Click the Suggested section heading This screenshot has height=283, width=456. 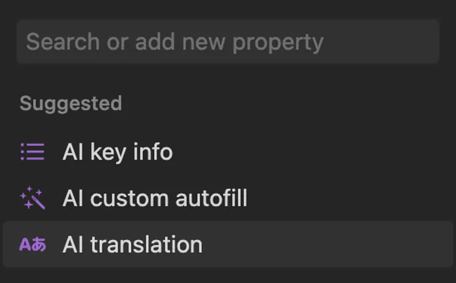coord(70,103)
